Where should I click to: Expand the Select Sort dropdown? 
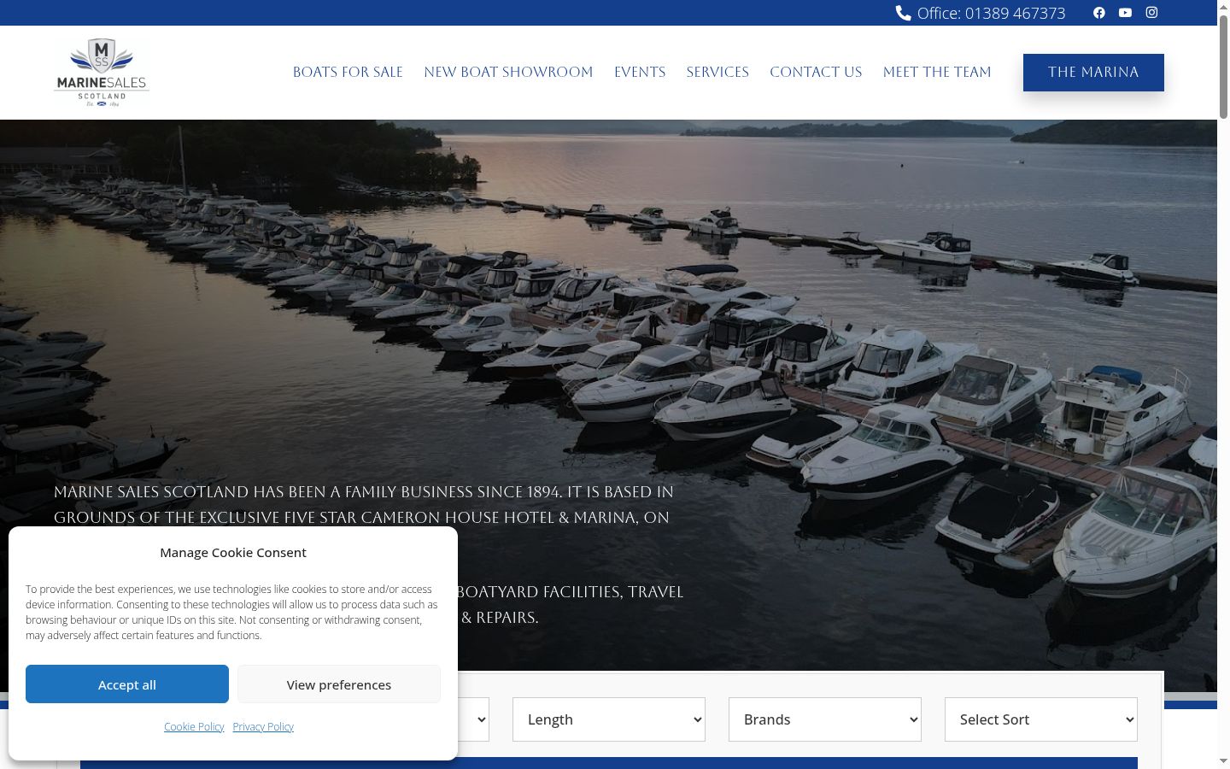point(1041,719)
